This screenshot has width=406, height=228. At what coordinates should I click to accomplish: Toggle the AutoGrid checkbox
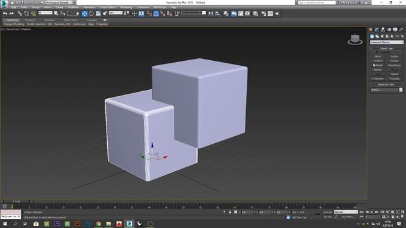[x=377, y=52]
